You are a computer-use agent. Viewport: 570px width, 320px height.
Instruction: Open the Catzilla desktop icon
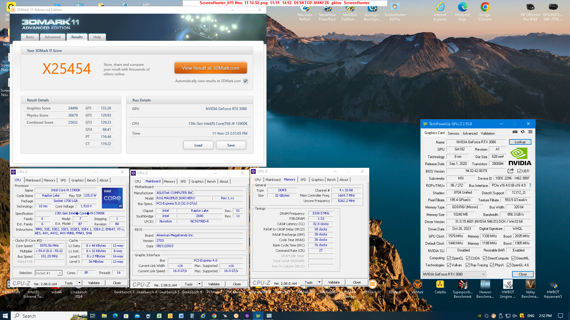[x=440, y=287]
